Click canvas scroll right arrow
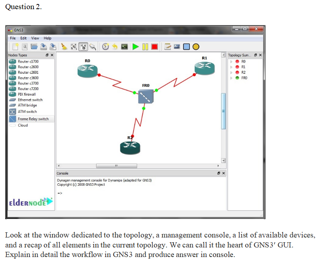The width and height of the screenshot is (321, 263). tap(218, 166)
